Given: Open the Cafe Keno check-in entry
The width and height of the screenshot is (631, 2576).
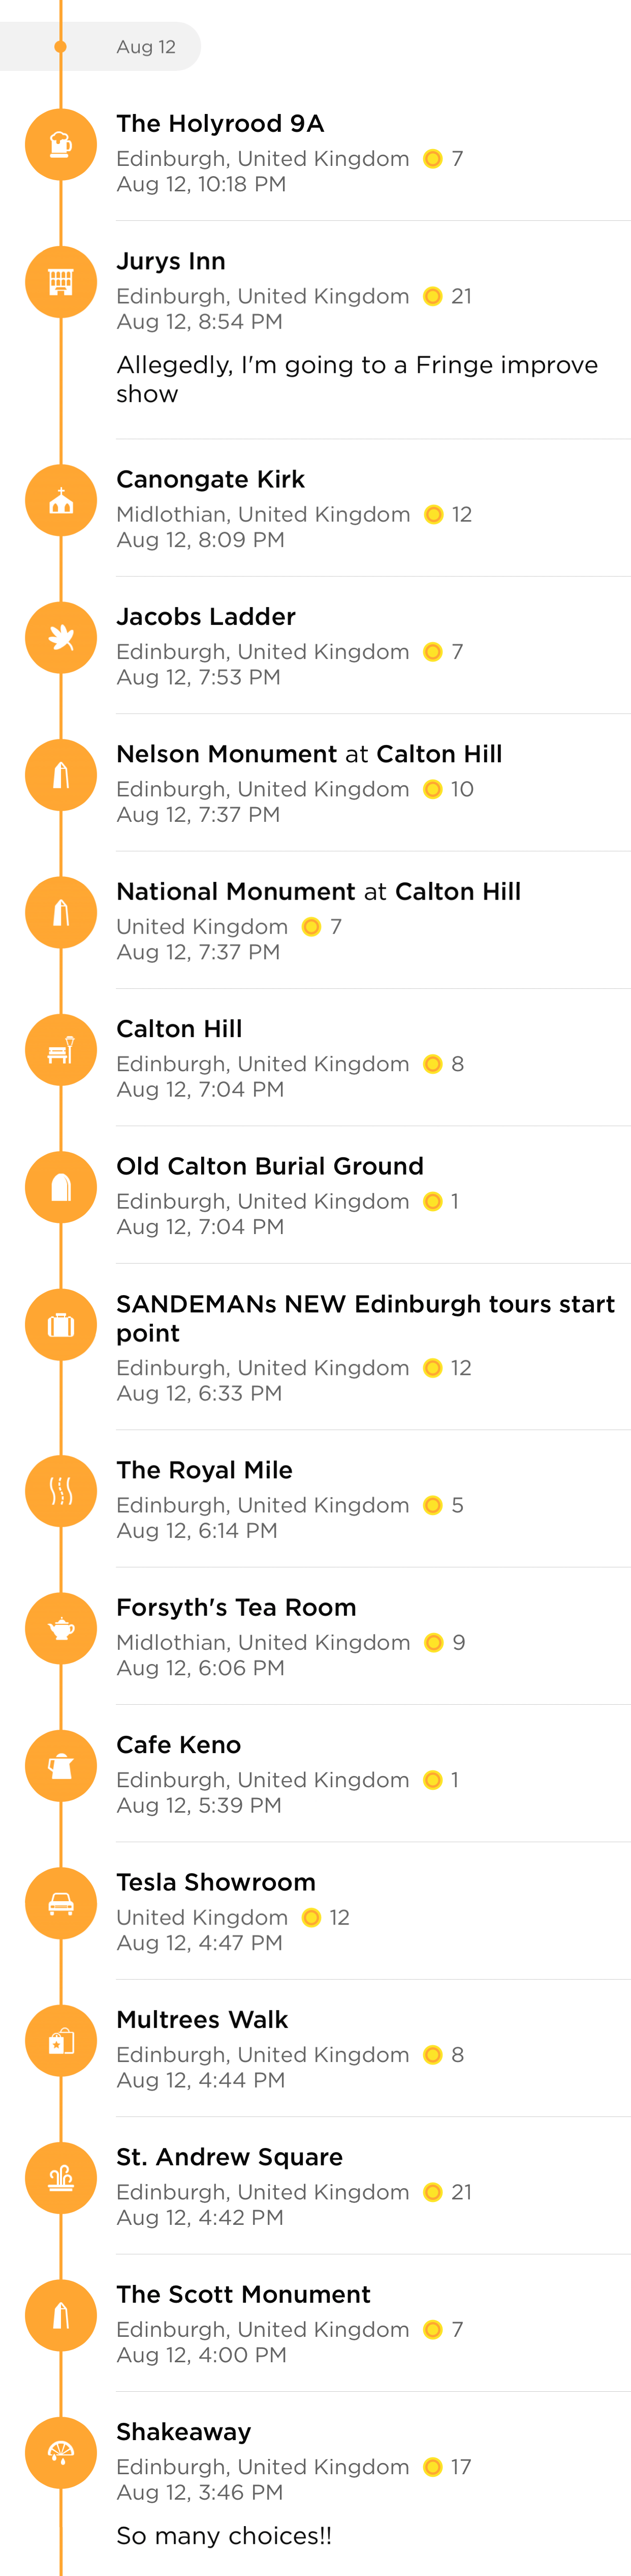Looking at the screenshot, I should point(373,1773).
